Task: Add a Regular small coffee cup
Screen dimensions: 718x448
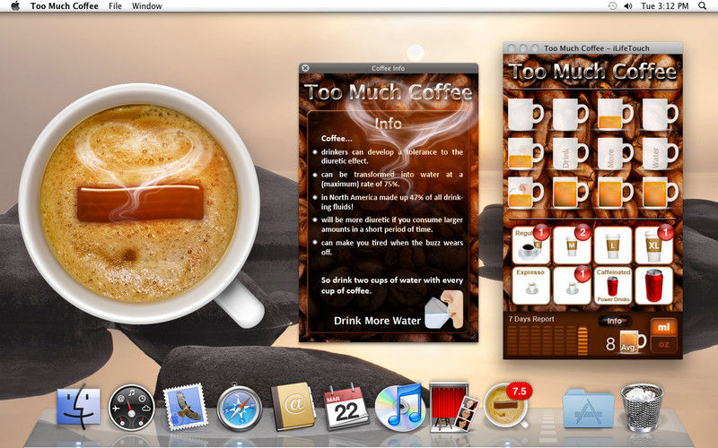Action: coord(530,245)
